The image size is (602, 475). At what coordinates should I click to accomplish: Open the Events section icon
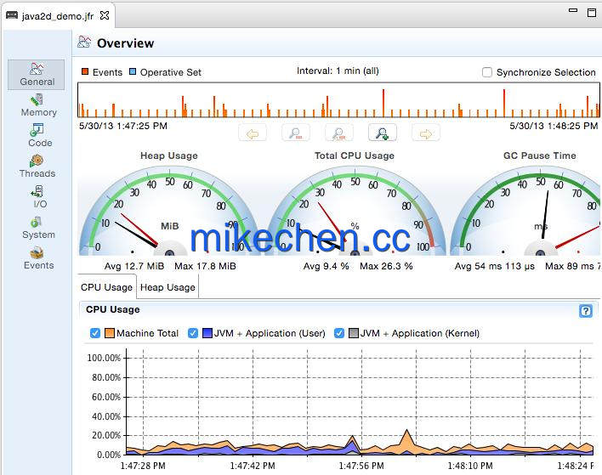(37, 252)
